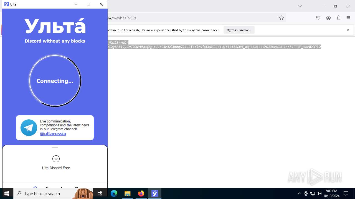This screenshot has width=355, height=199.
Task: Click the highlighted token text in Firefox page
Action: pyautogui.click(x=214, y=45)
